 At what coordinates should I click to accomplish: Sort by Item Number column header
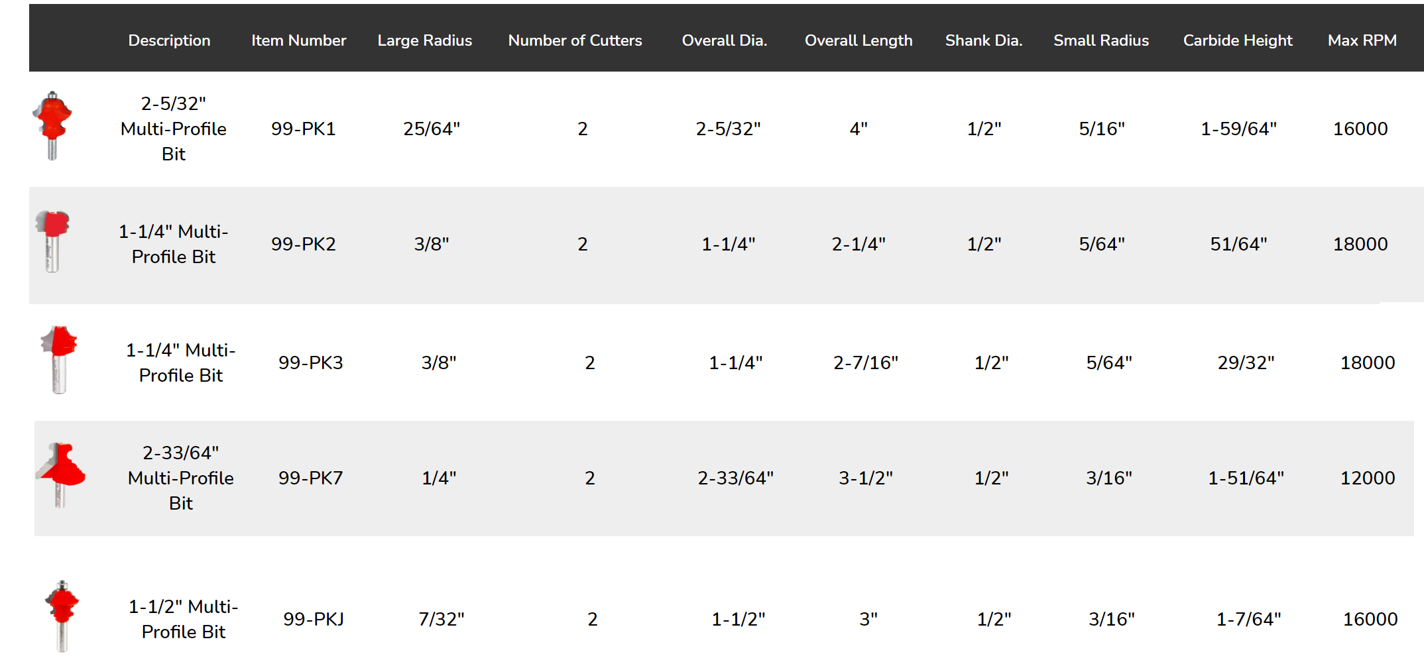(298, 40)
